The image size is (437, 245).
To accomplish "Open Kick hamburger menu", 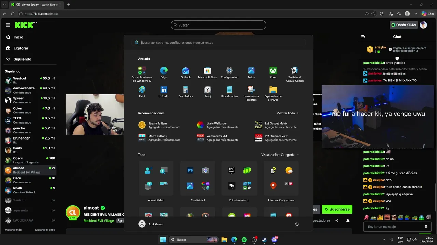I will 8,25.
